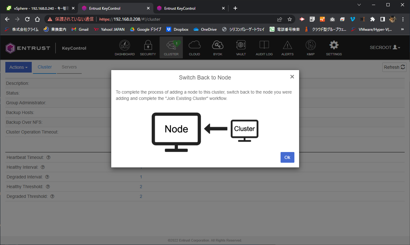View the Audit Log
The height and width of the screenshot is (245, 410).
[x=264, y=48]
